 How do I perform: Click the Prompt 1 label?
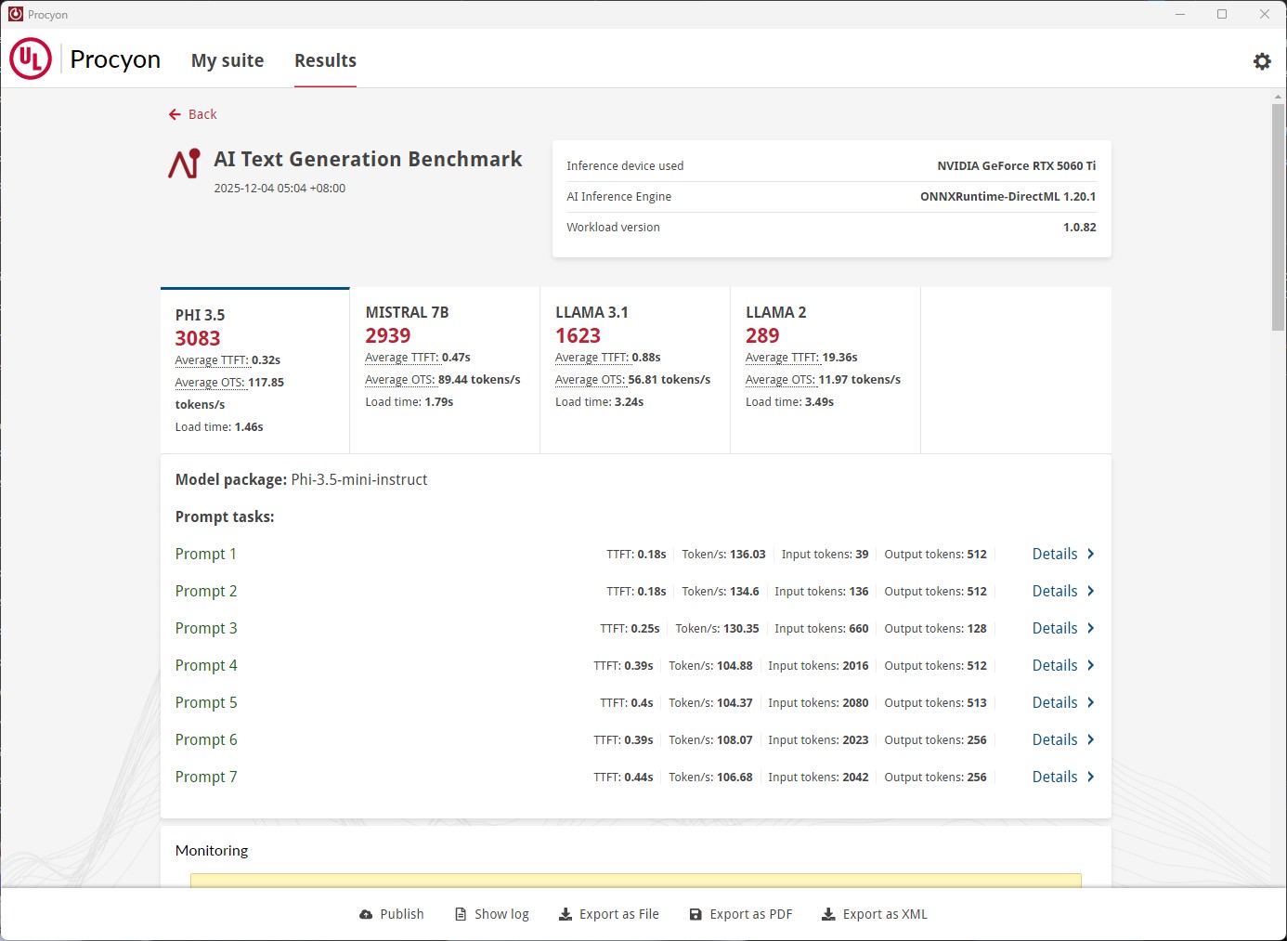coord(206,554)
